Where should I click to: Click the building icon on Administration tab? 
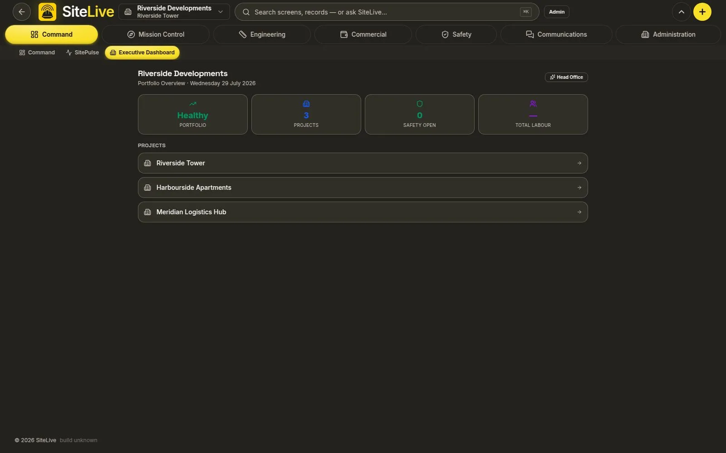click(645, 34)
